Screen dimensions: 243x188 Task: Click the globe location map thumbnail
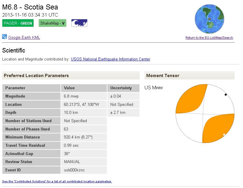pyautogui.click(x=209, y=19)
